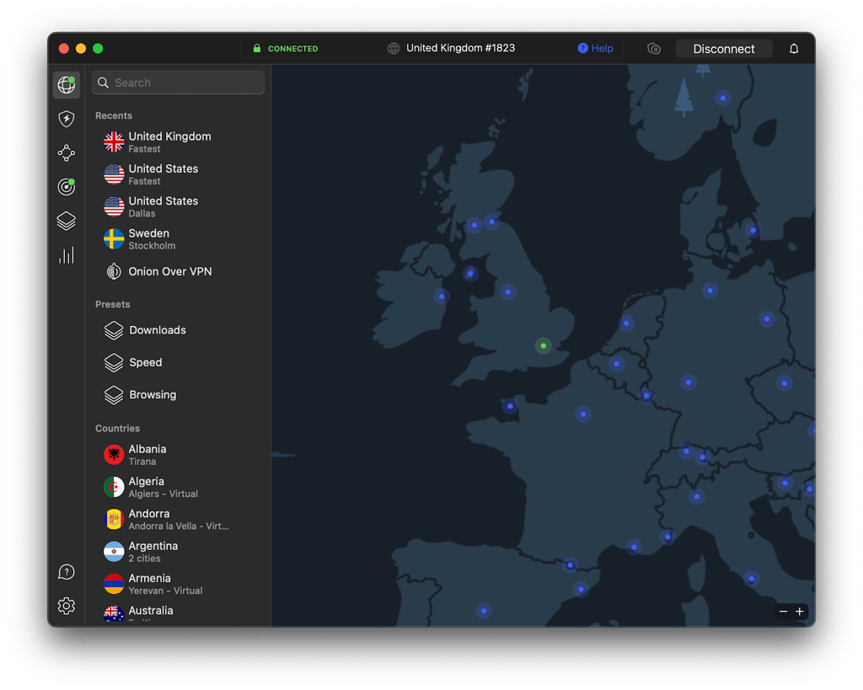
Task: Open settings gear icon
Action: tap(66, 606)
